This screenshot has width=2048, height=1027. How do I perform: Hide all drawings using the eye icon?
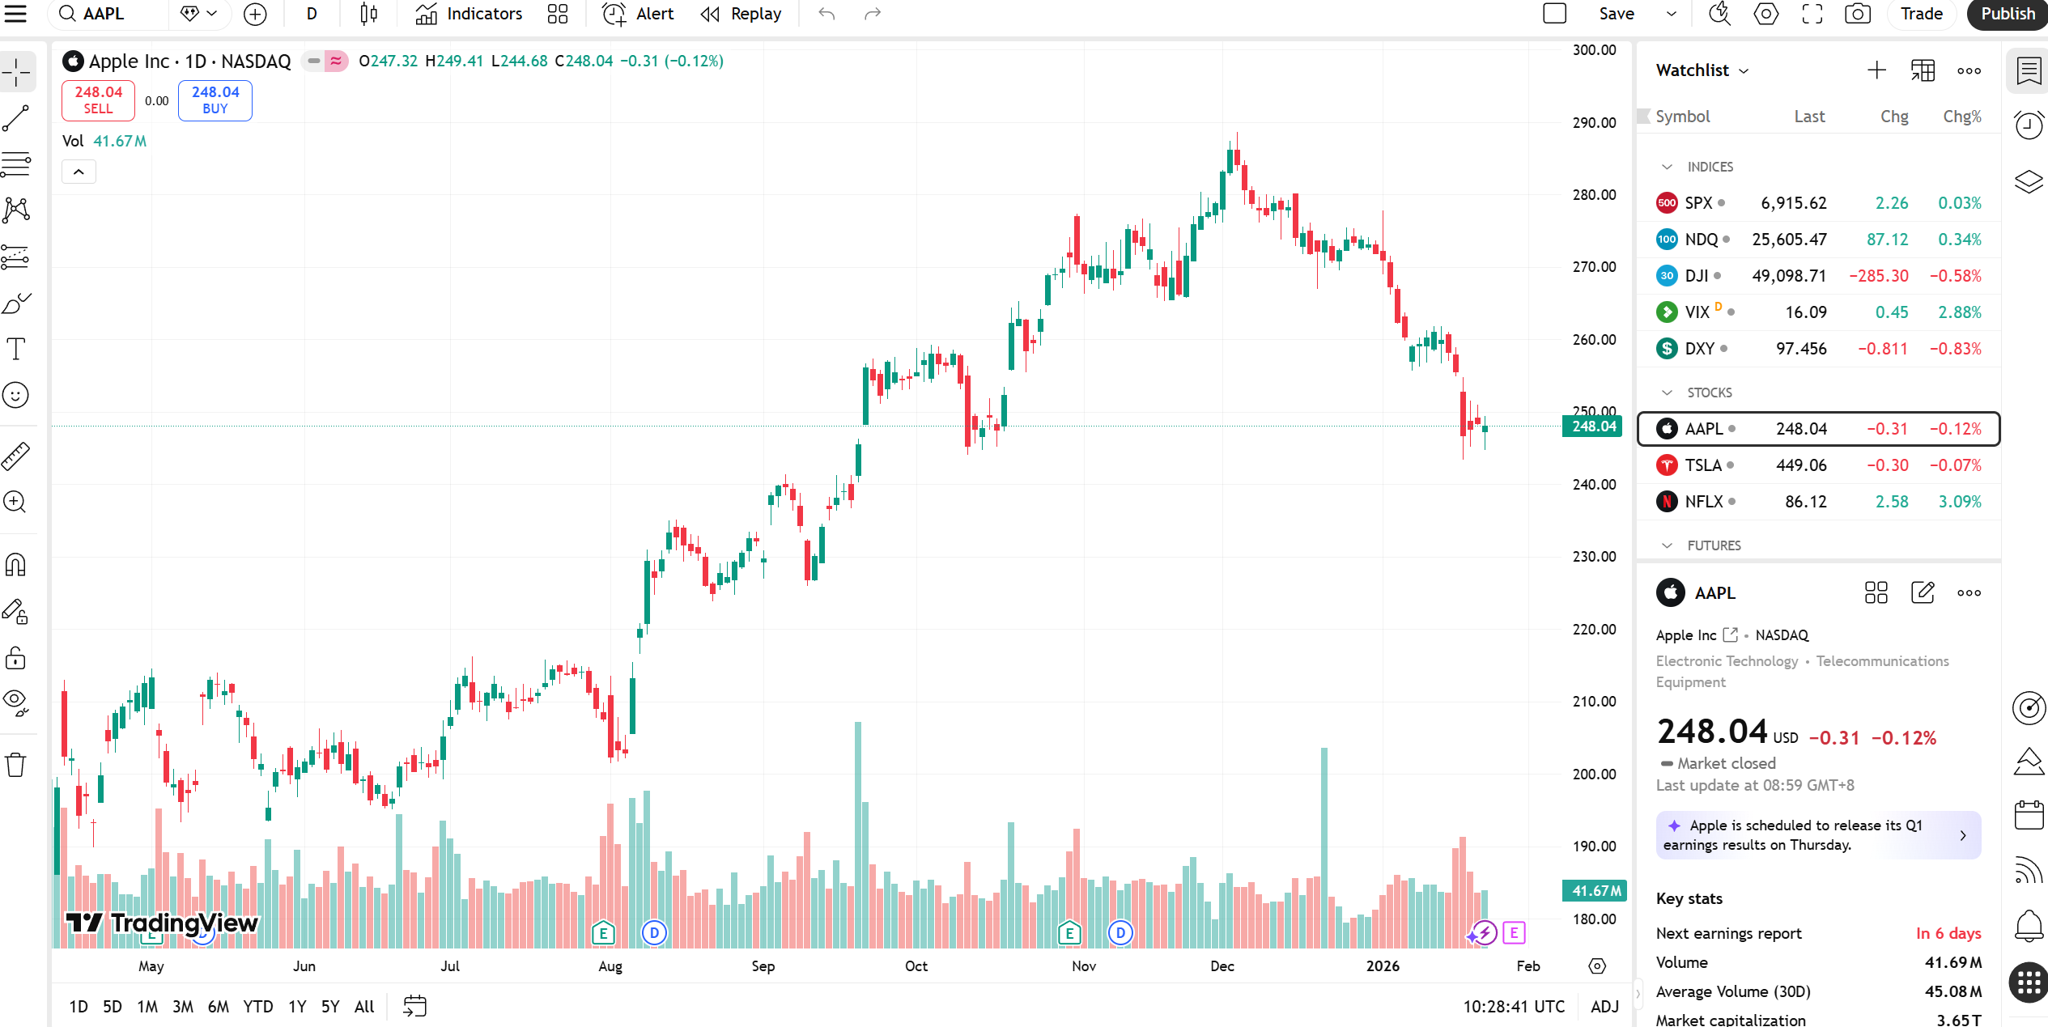[15, 701]
